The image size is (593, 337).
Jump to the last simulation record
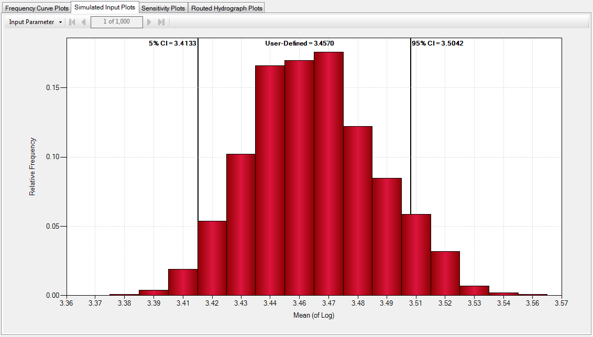(x=161, y=22)
